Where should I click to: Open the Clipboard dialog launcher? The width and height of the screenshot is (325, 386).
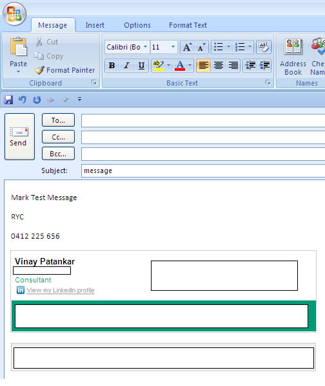94,82
